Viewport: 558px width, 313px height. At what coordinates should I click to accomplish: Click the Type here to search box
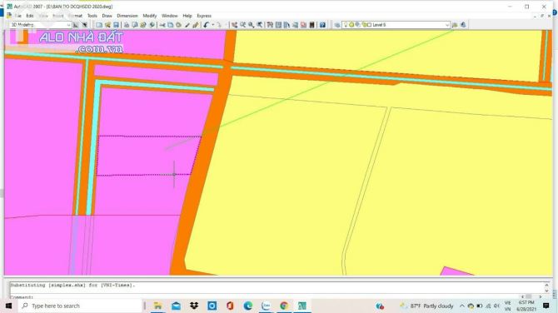(x=80, y=306)
